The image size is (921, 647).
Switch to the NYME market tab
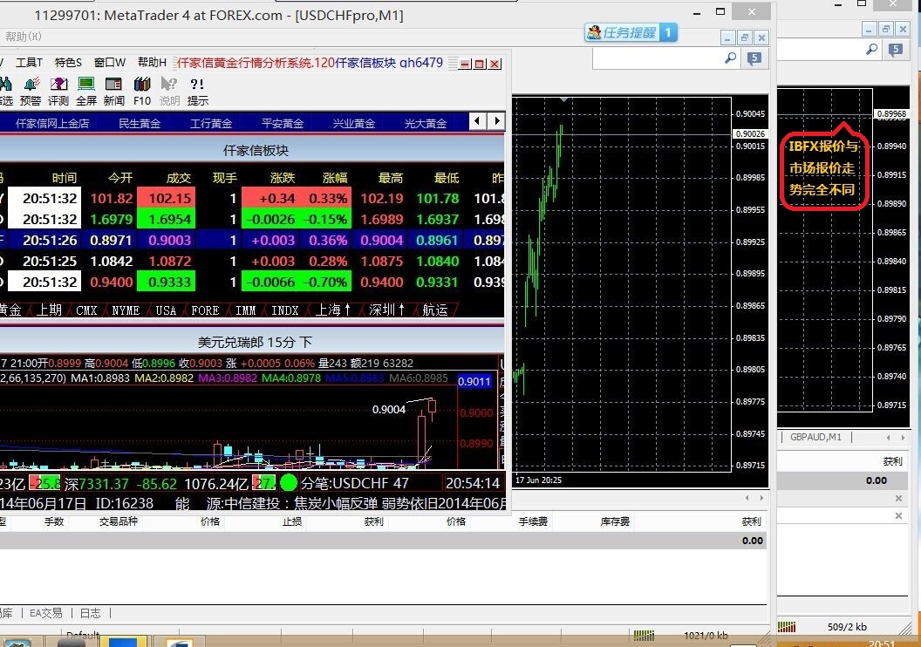click(126, 310)
